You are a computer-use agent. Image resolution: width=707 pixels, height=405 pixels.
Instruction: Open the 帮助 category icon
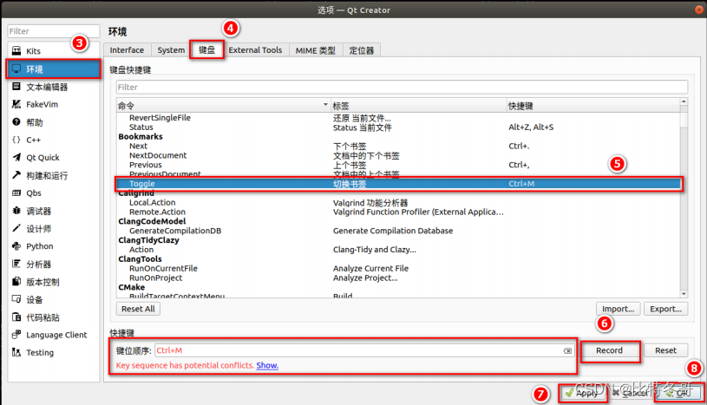pyautogui.click(x=16, y=121)
